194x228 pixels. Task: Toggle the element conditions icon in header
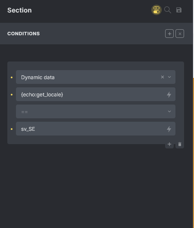pos(156,10)
